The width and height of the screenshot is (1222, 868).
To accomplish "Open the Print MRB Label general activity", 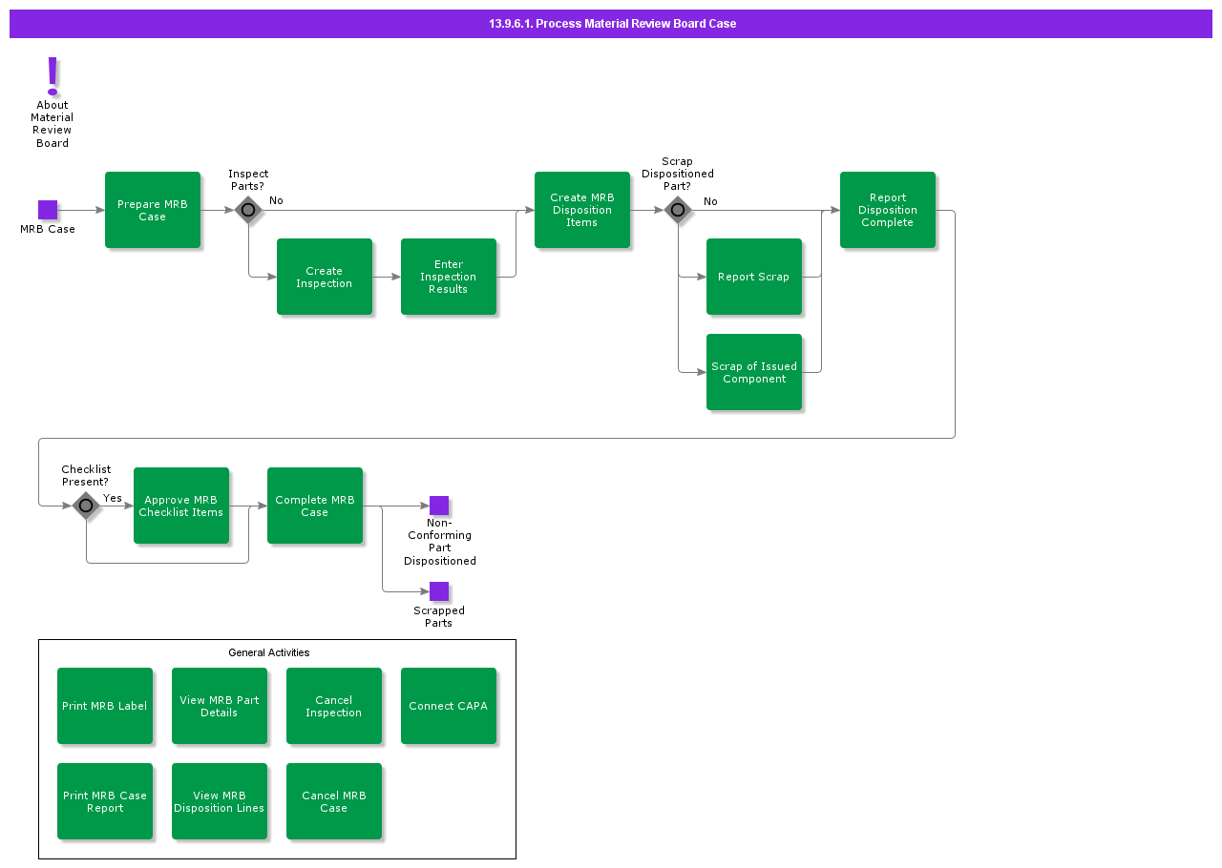I will coord(105,706).
